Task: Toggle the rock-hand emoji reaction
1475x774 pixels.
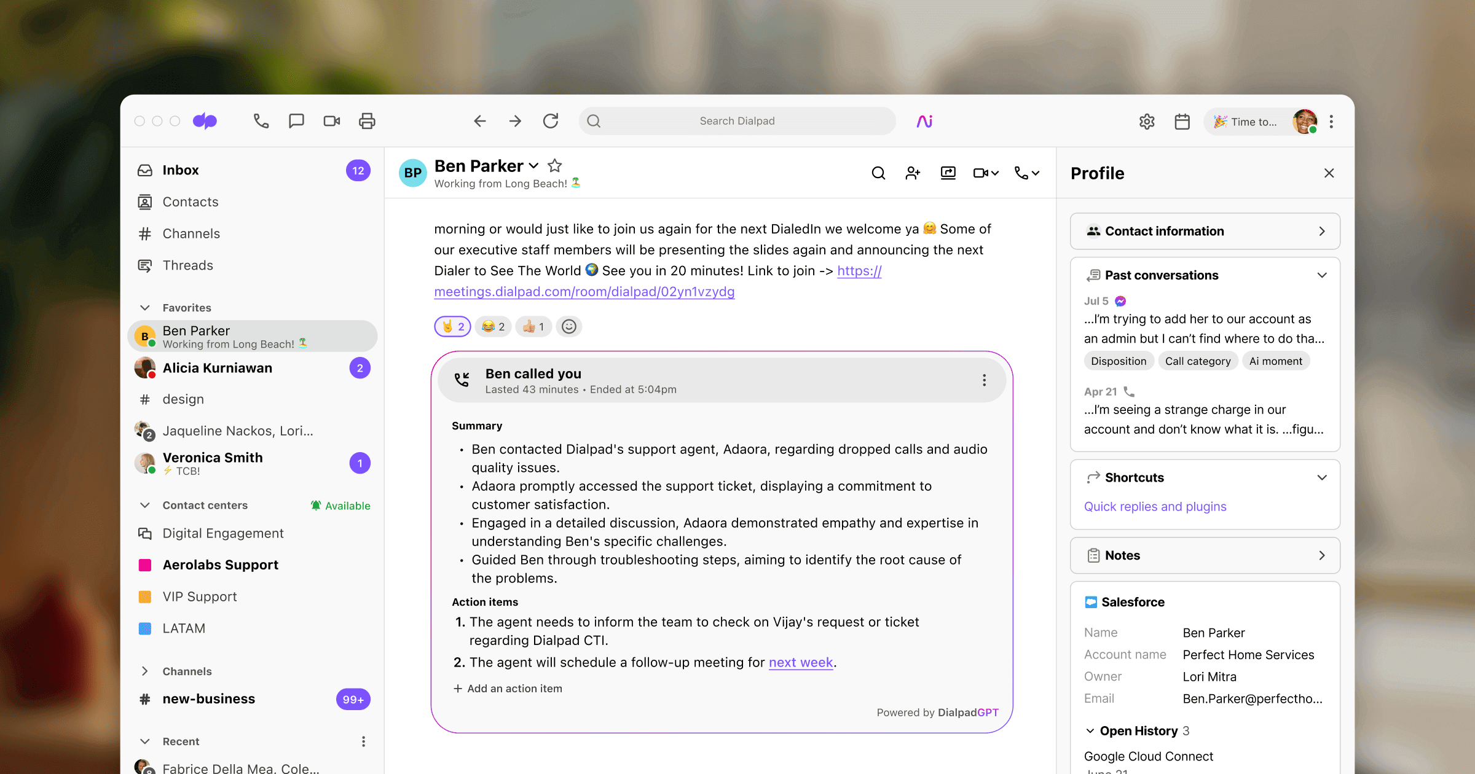Action: 452,327
